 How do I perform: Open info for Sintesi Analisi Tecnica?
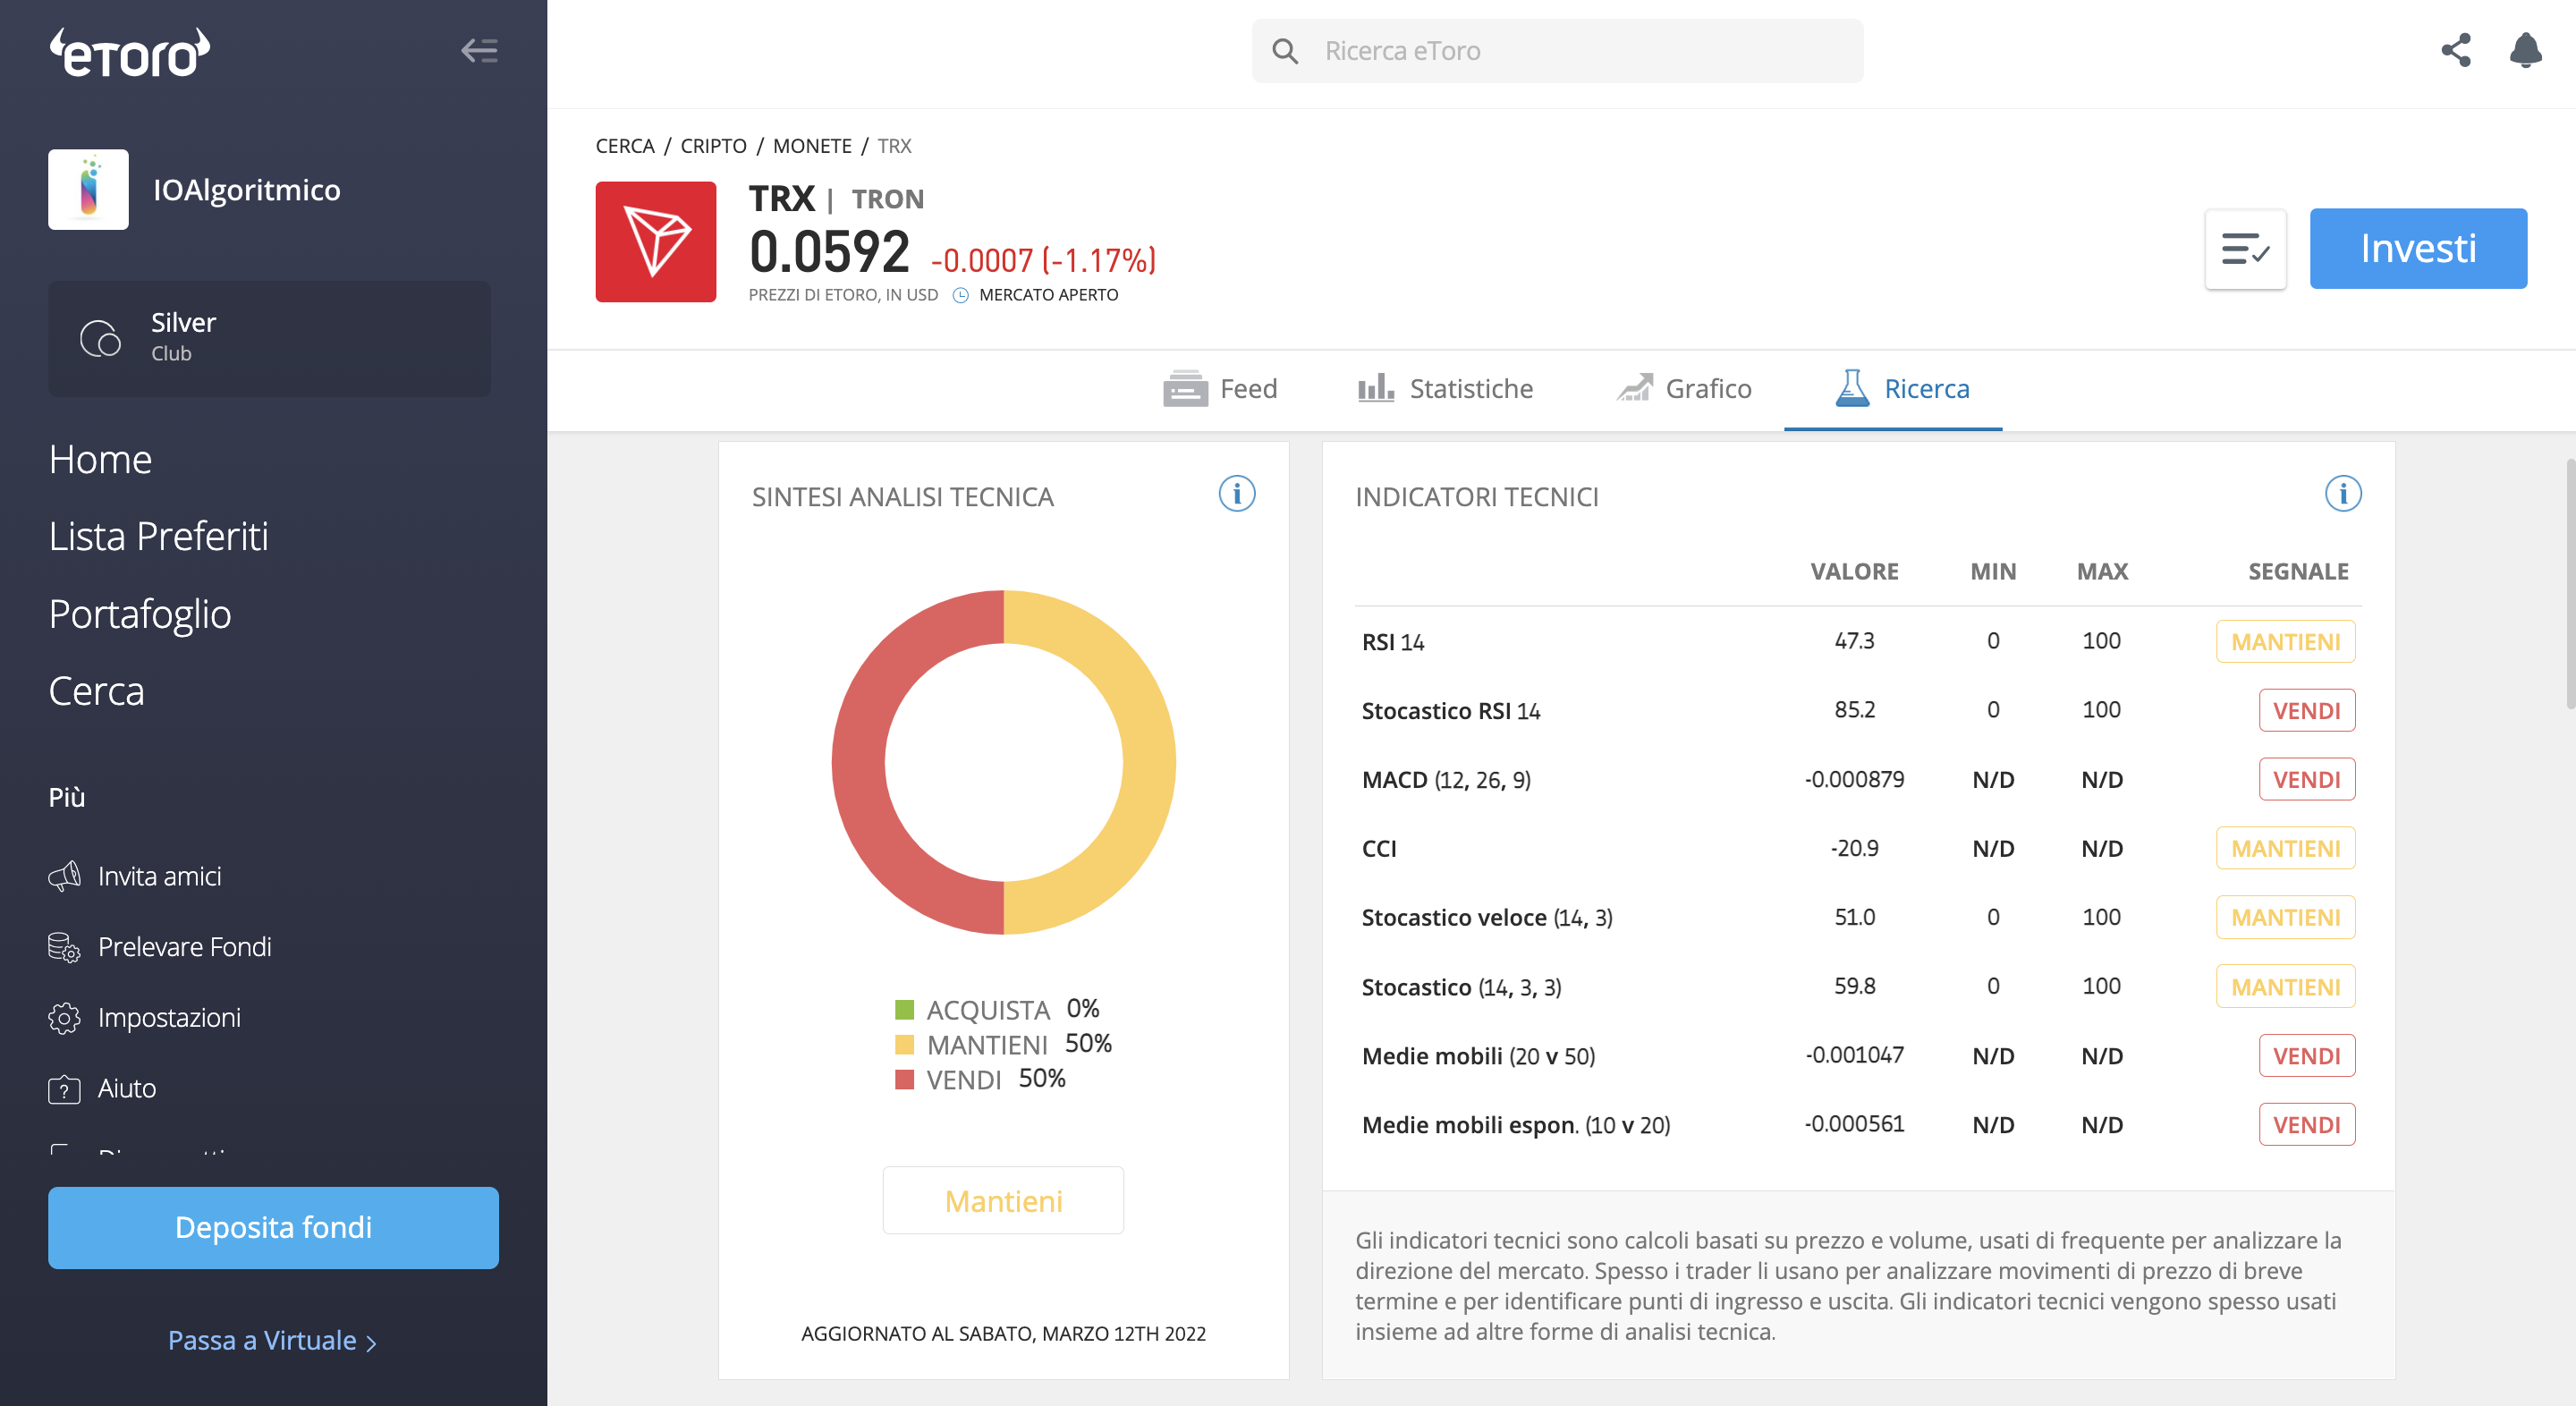(x=1237, y=494)
